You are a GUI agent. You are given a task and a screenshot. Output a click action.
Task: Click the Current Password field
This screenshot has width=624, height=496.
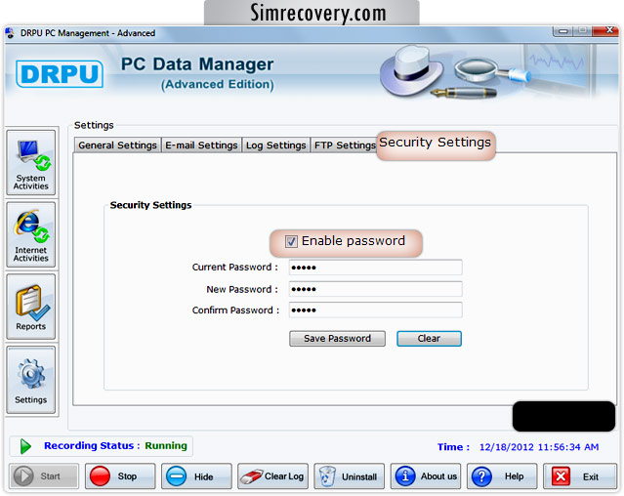[376, 268]
